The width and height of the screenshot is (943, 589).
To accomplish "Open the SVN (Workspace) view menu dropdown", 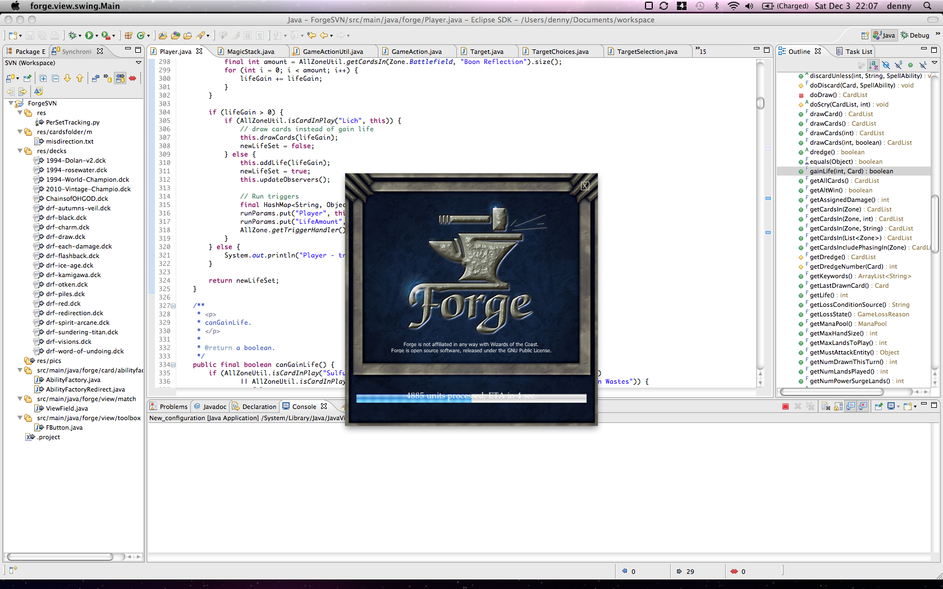I will [x=139, y=63].
